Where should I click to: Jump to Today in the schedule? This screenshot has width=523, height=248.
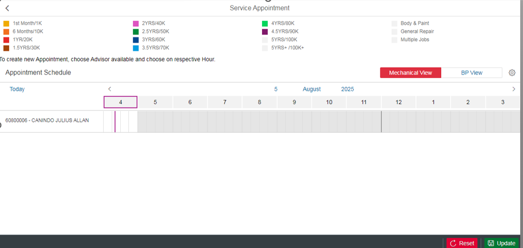17,89
